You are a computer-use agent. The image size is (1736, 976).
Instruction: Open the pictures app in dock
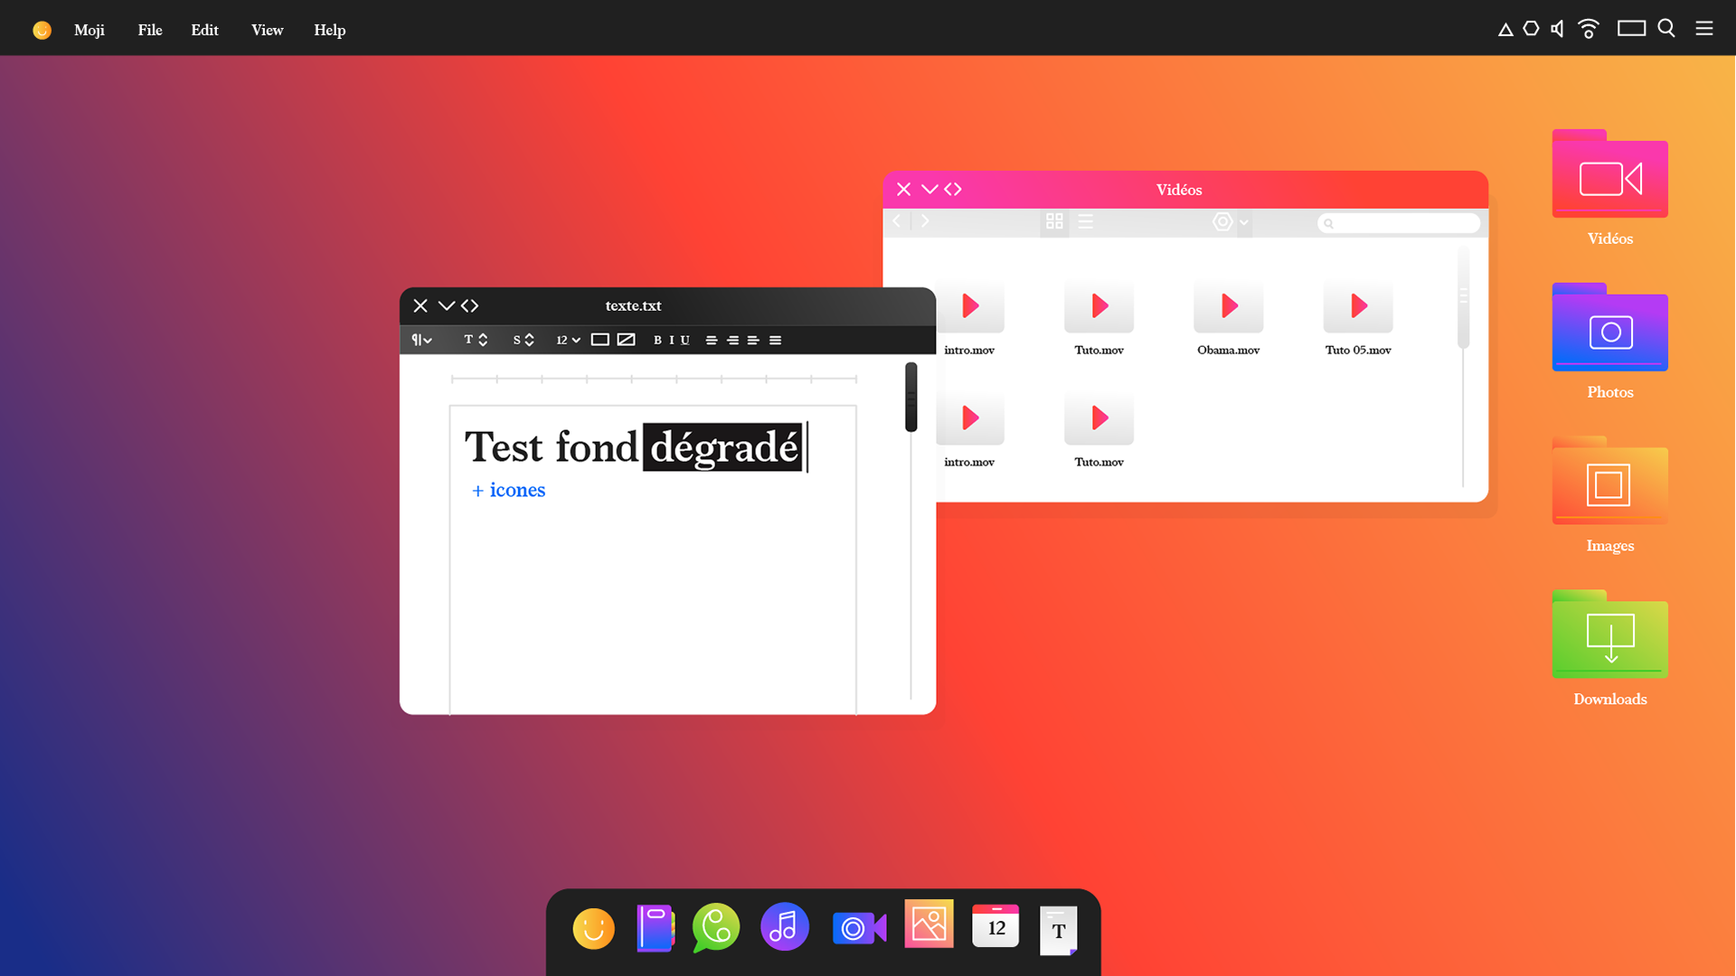pyautogui.click(x=929, y=924)
